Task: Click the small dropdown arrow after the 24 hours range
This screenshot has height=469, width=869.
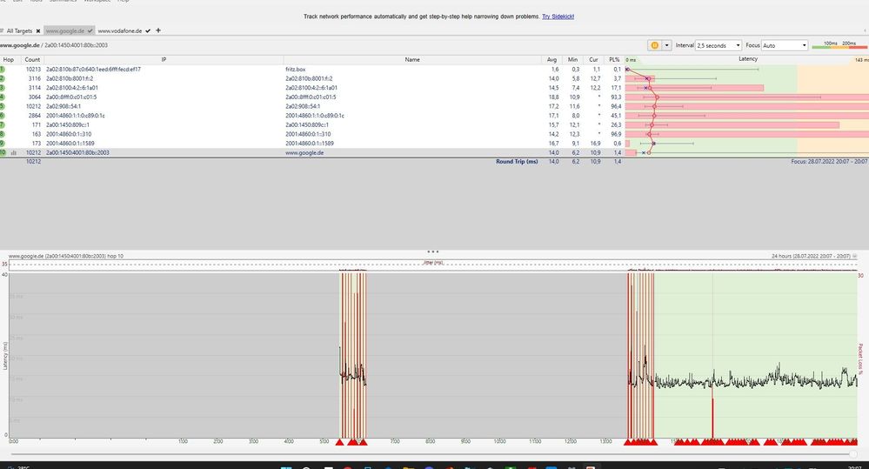Action: click(855, 256)
